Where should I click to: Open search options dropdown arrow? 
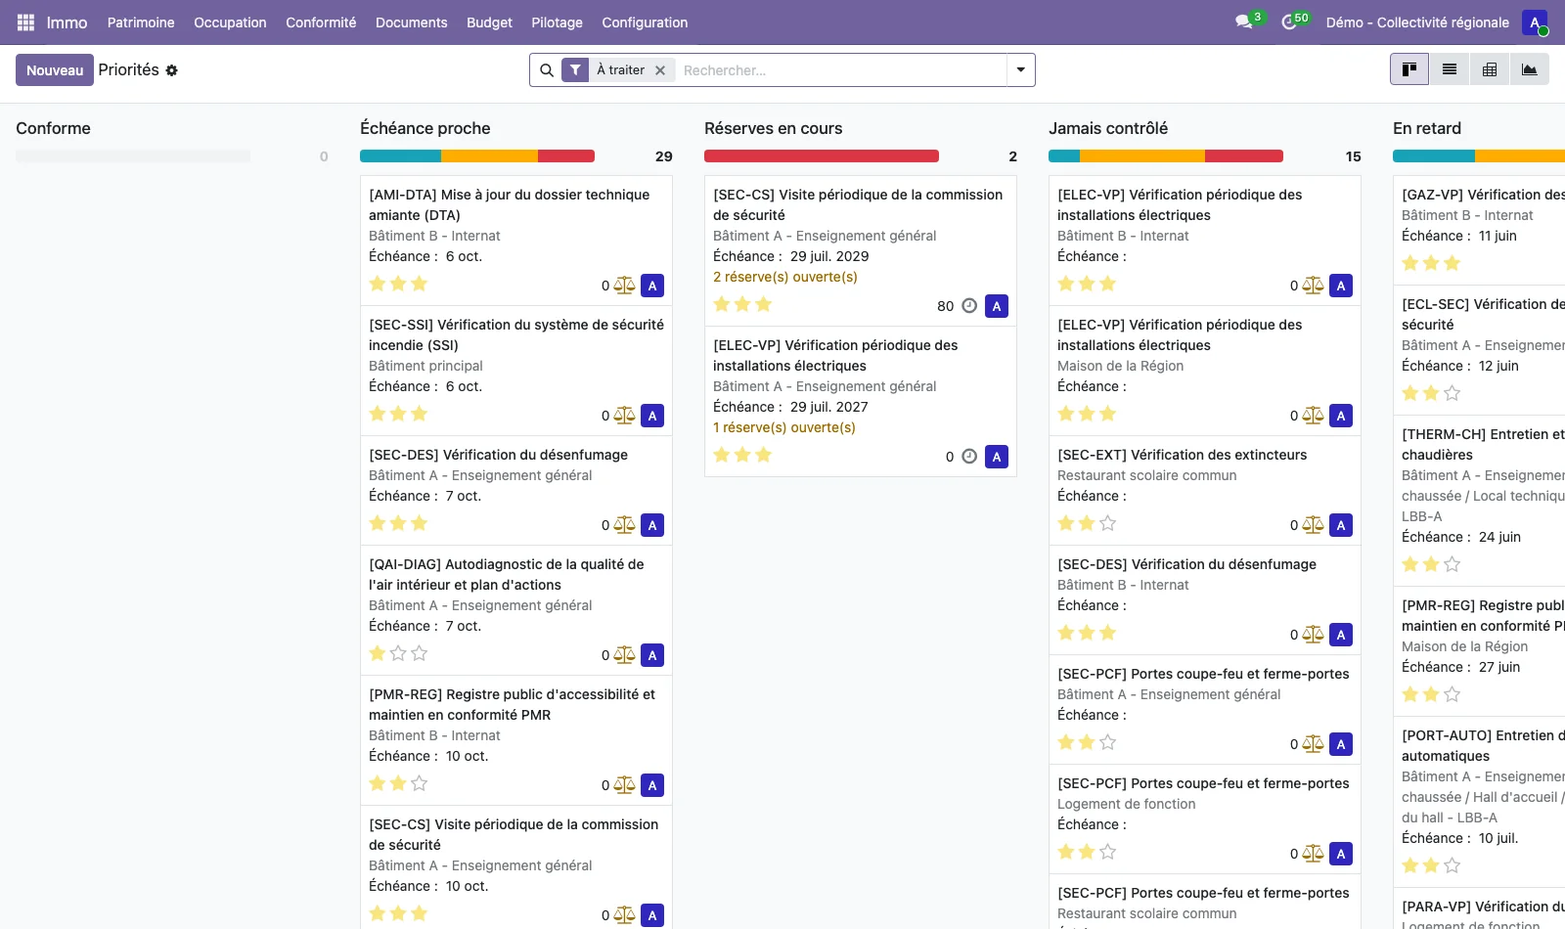(x=1021, y=70)
